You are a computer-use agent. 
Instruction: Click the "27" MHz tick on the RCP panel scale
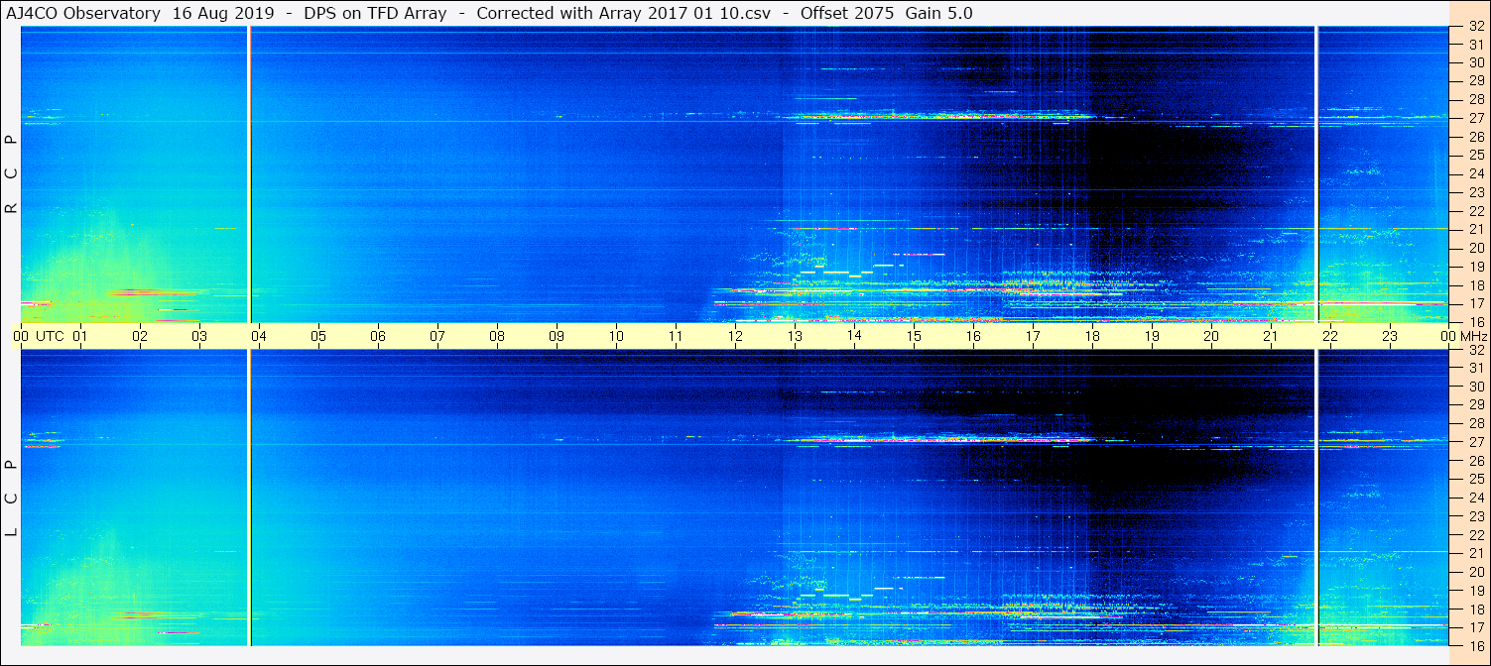pos(1475,118)
